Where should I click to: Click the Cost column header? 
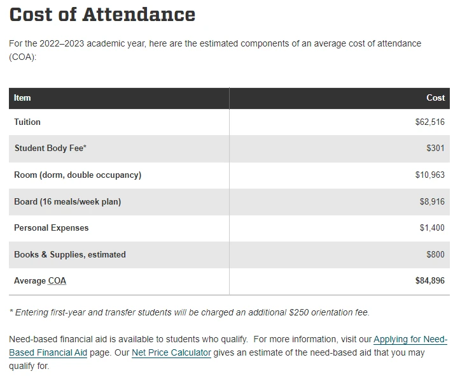pyautogui.click(x=435, y=98)
